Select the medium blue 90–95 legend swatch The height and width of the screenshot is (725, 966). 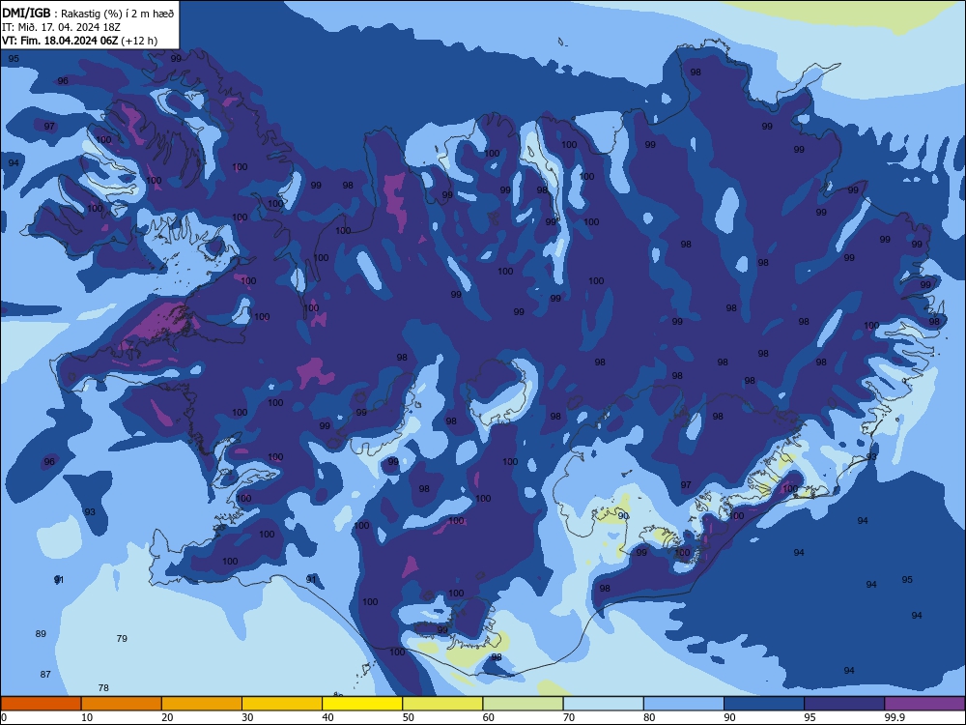coord(764,704)
